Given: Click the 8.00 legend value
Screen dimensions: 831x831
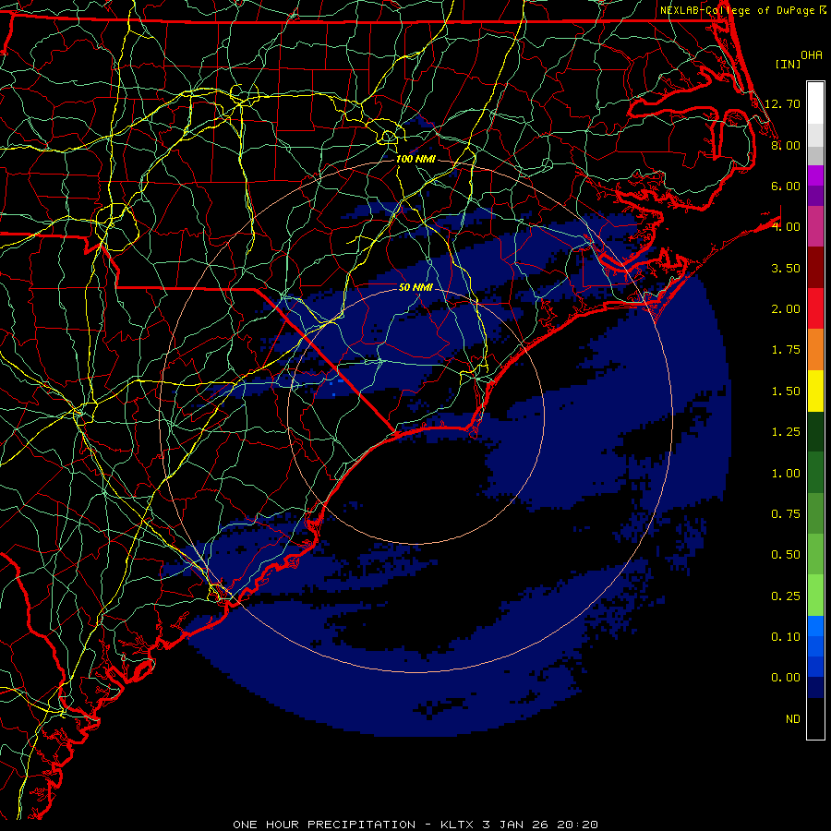Looking at the screenshot, I should (786, 145).
